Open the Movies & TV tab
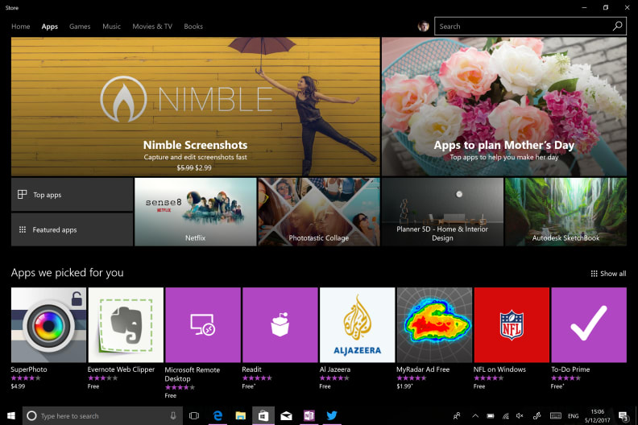The width and height of the screenshot is (638, 425). coord(152,27)
